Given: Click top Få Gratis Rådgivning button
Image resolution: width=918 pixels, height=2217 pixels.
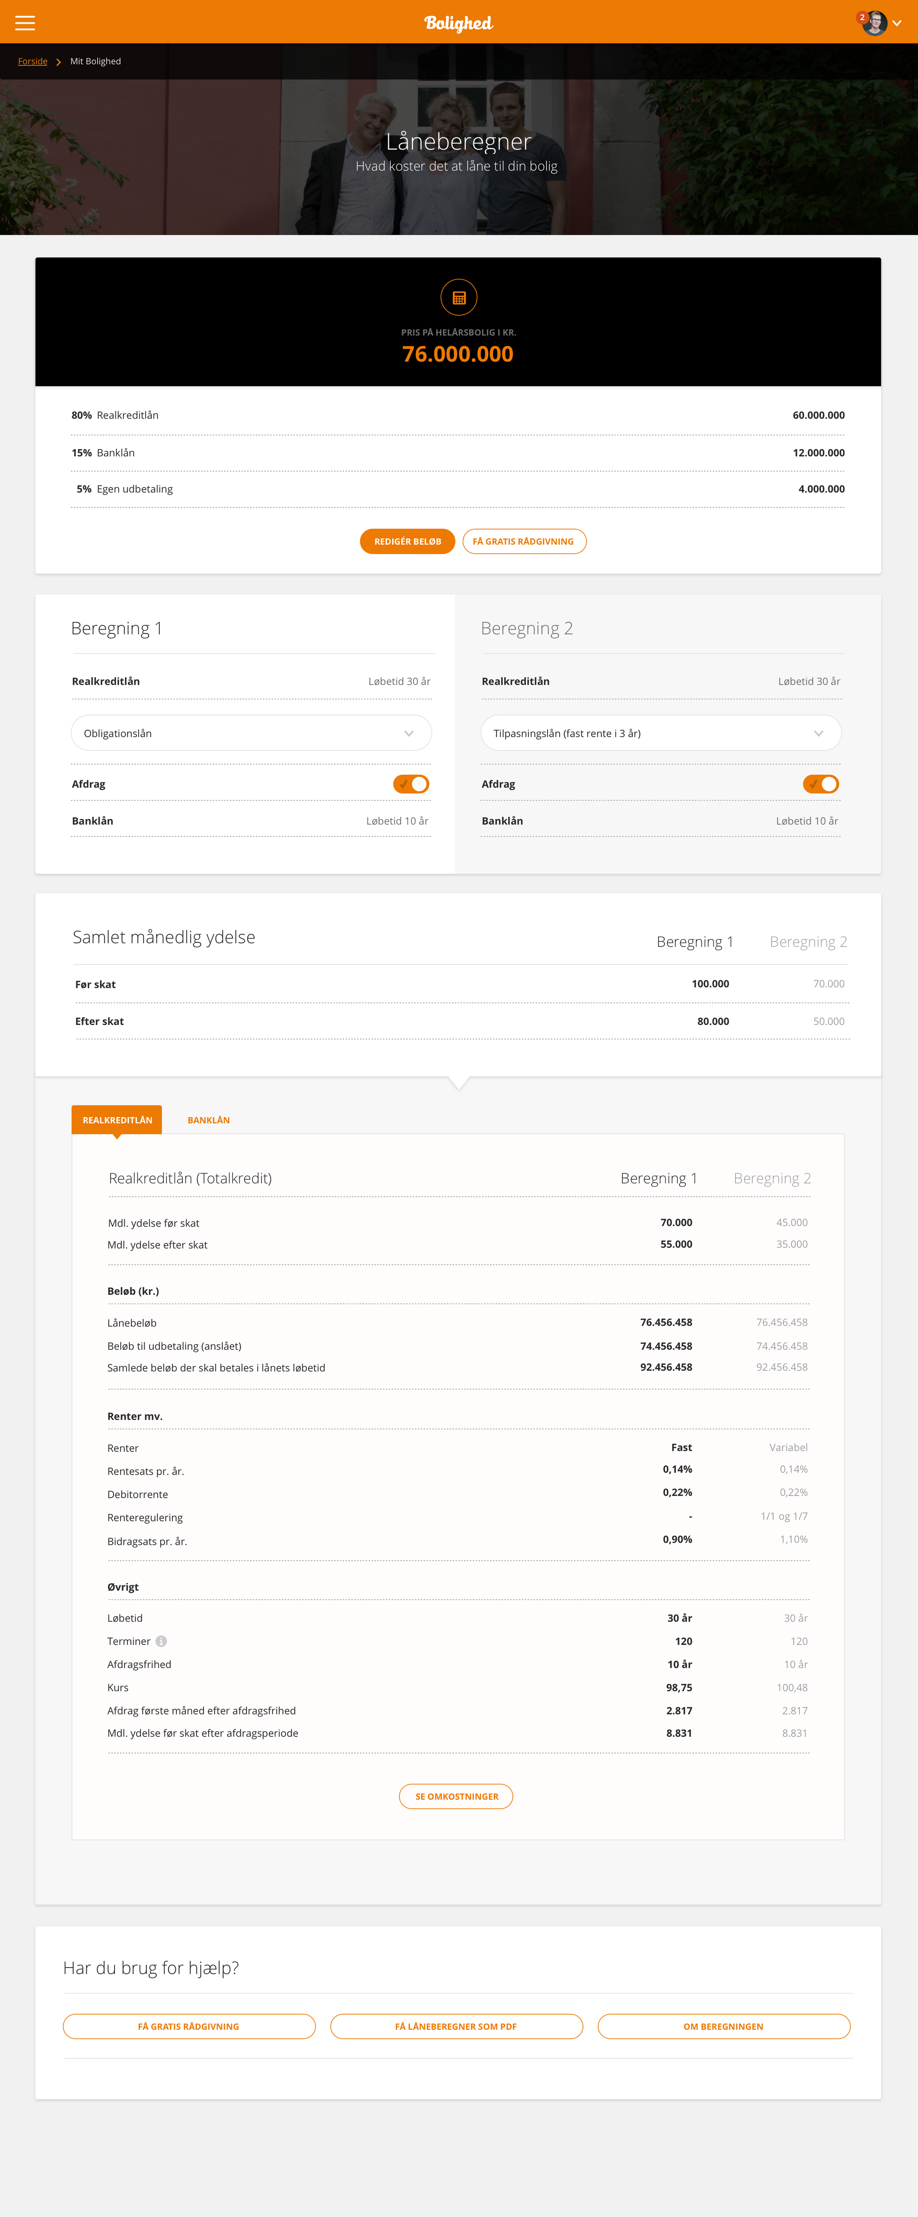Looking at the screenshot, I should 524,541.
